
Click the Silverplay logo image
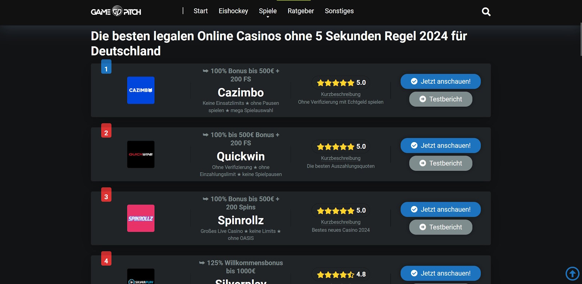(141, 277)
